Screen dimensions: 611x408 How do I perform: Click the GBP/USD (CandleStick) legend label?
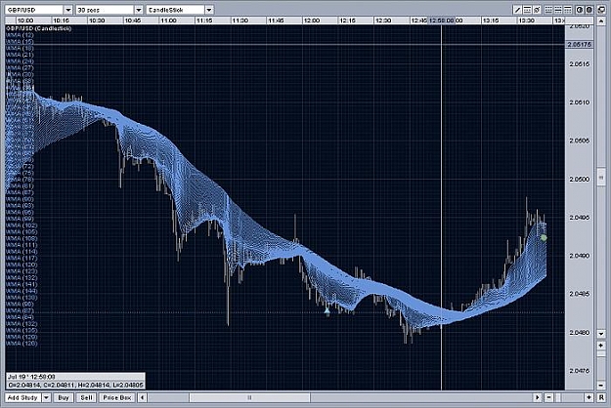tap(39, 28)
